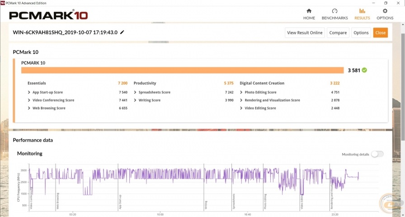Click the pencil icon to rename result

pos(122,32)
